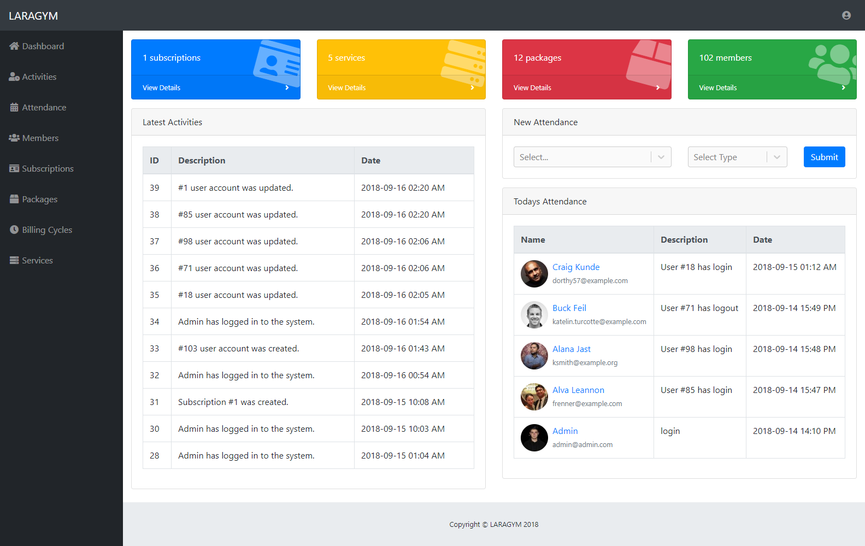Click the Dashboard home icon in sidebar
Screen dimensions: 865x546
tap(14, 46)
